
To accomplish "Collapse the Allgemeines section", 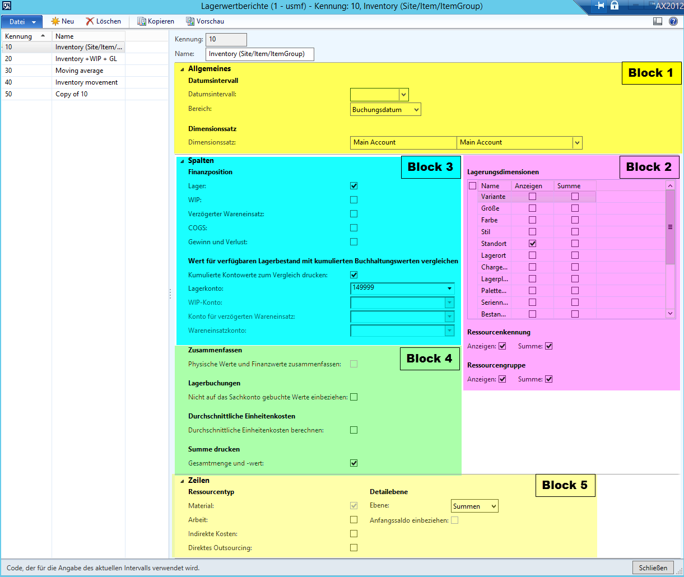I will (x=182, y=69).
